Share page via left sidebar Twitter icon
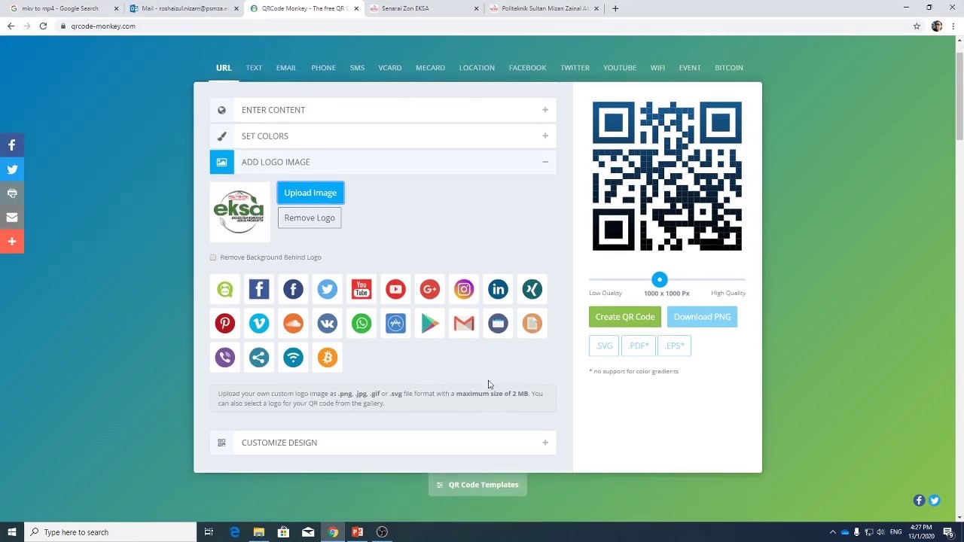Image resolution: width=964 pixels, height=542 pixels. 12,169
